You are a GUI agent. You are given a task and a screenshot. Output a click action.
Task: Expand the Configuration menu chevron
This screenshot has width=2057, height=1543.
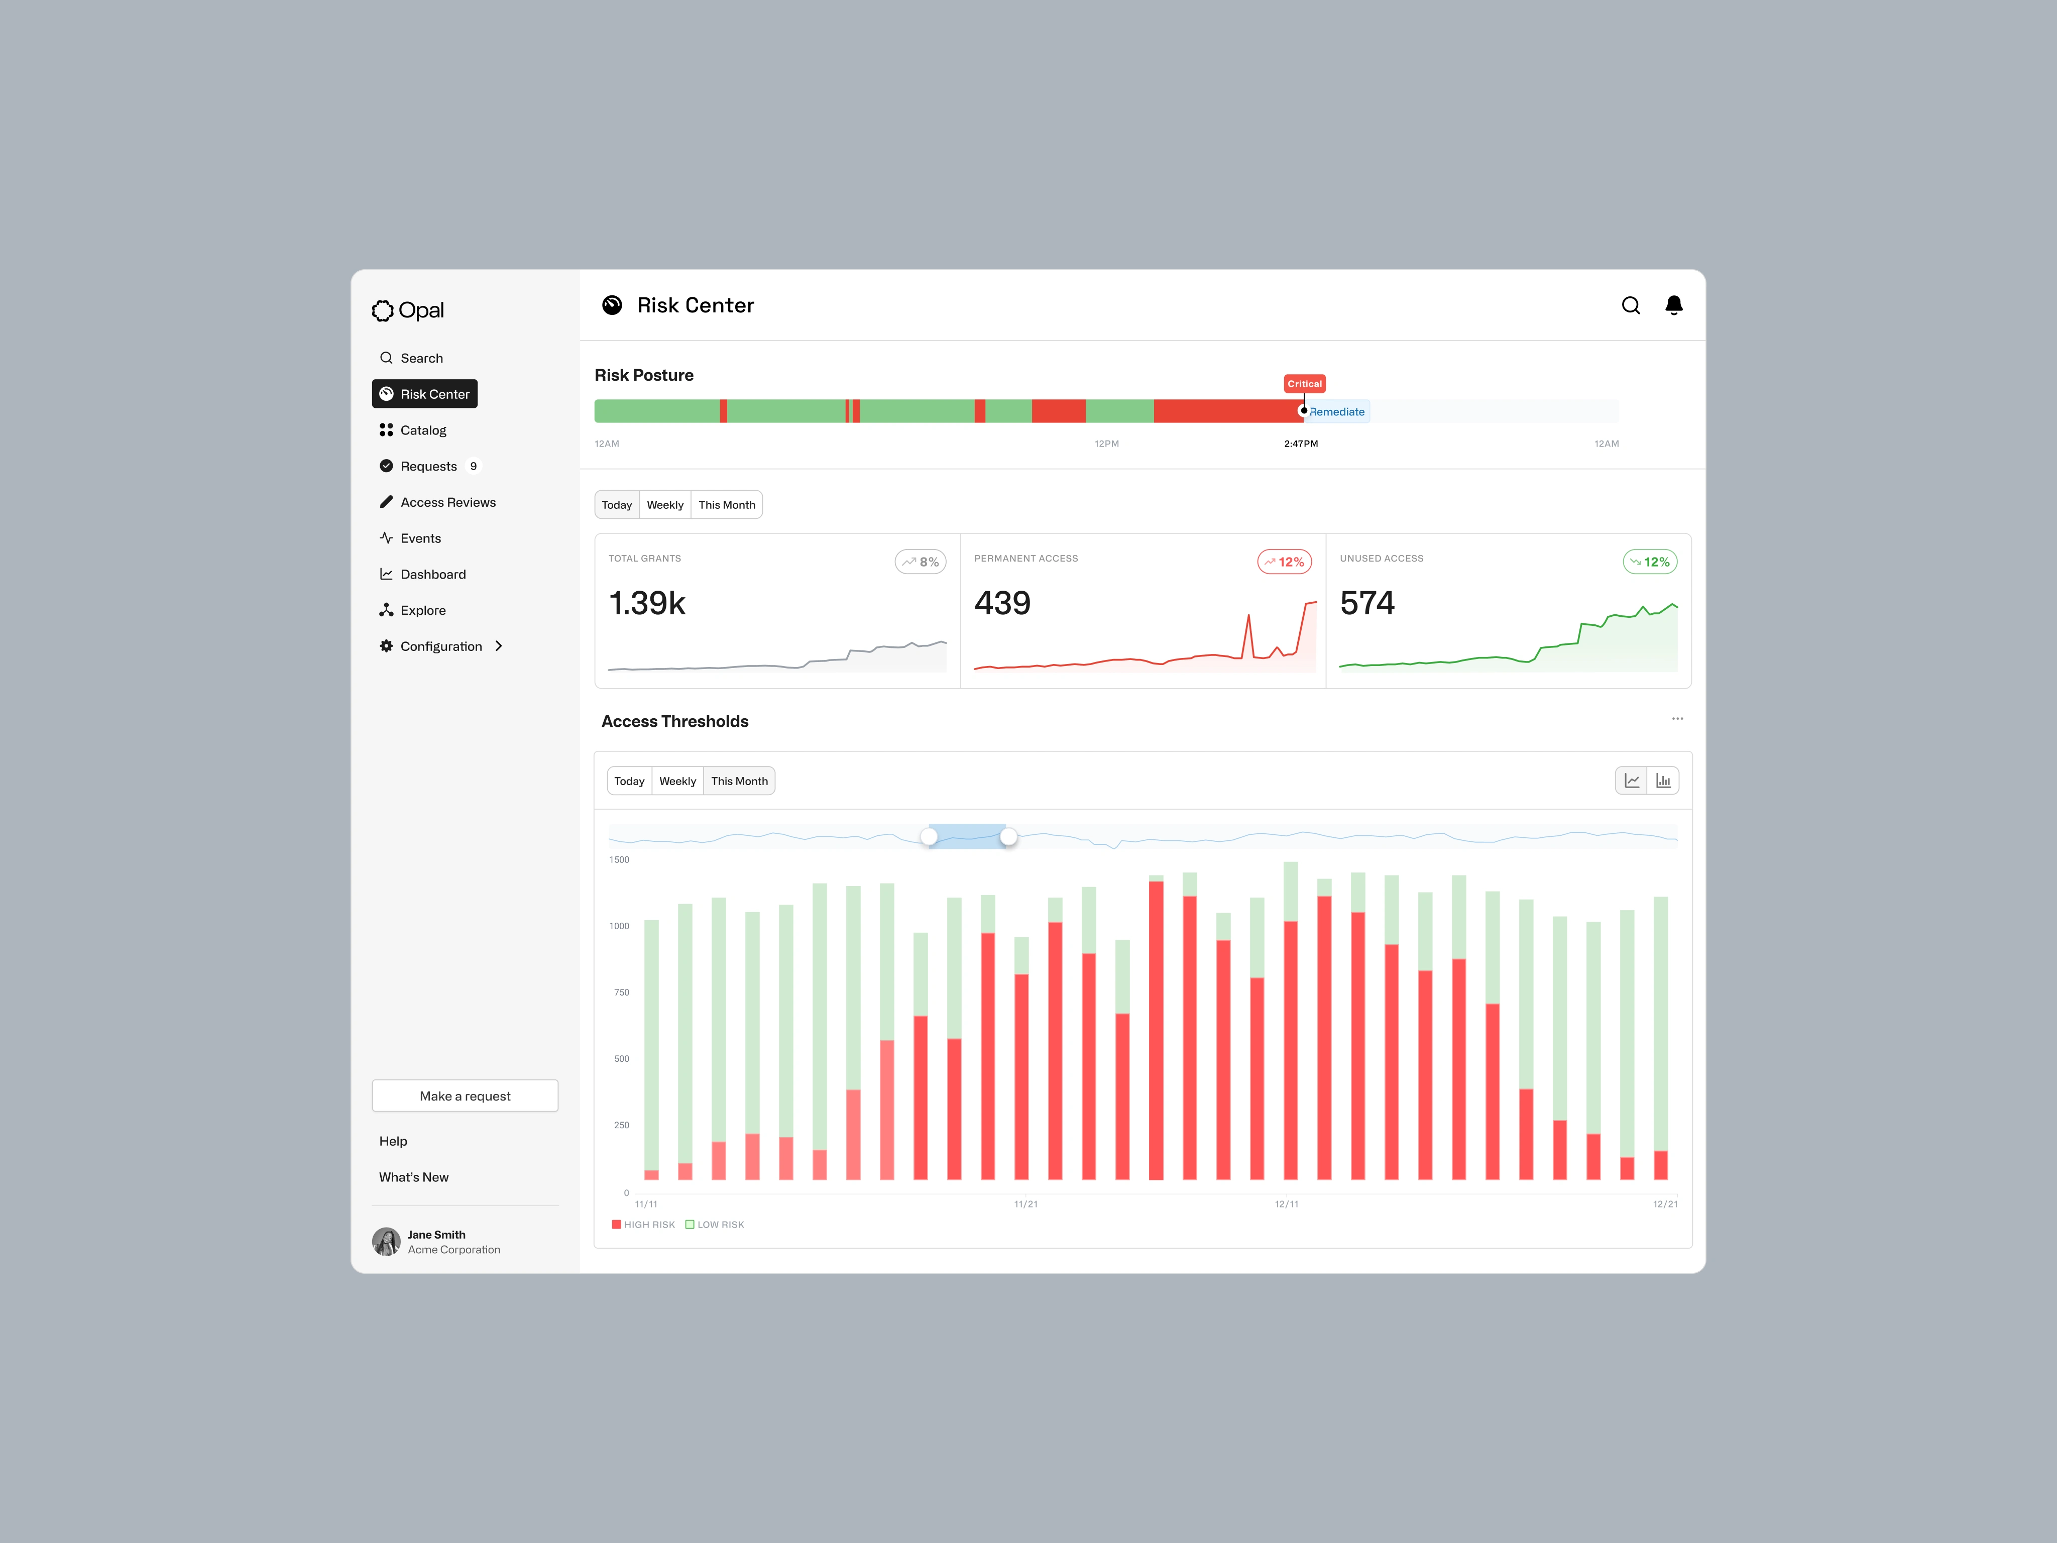tap(499, 646)
